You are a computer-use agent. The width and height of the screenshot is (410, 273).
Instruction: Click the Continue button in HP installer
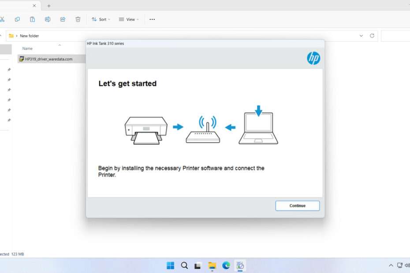tap(297, 206)
